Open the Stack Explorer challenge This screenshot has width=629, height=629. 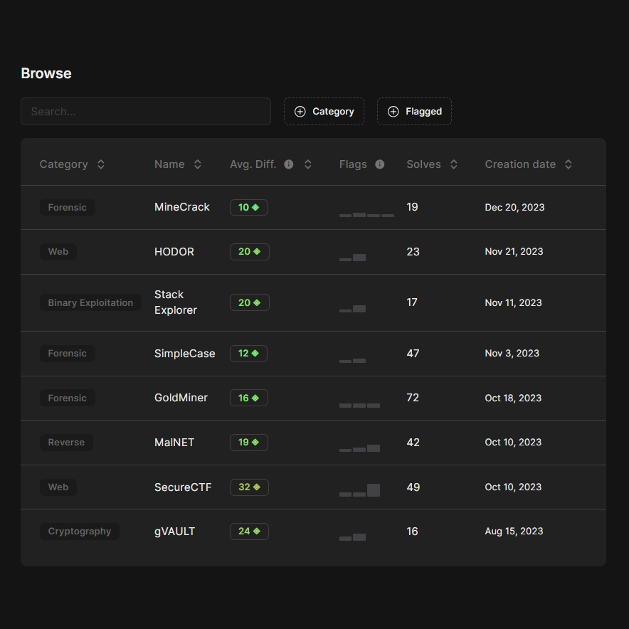coord(175,302)
